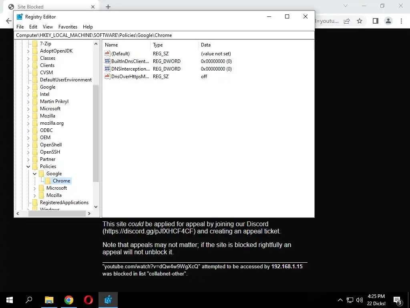
Task: Launch Opera from the taskbar
Action: (88, 300)
